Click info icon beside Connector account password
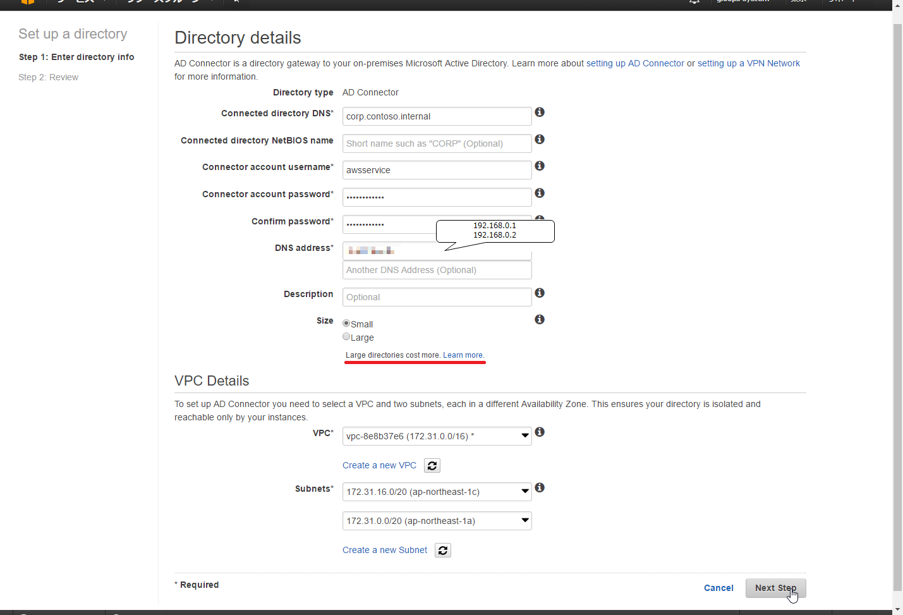Viewport: 903px width, 615px height. tap(540, 193)
